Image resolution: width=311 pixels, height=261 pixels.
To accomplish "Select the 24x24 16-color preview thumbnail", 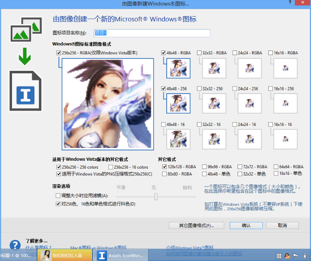I will pyautogui.click(x=250, y=139).
